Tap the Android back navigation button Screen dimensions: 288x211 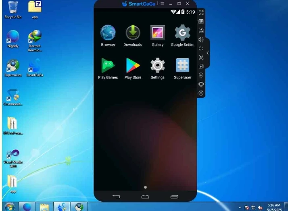pyautogui.click(x=116, y=197)
